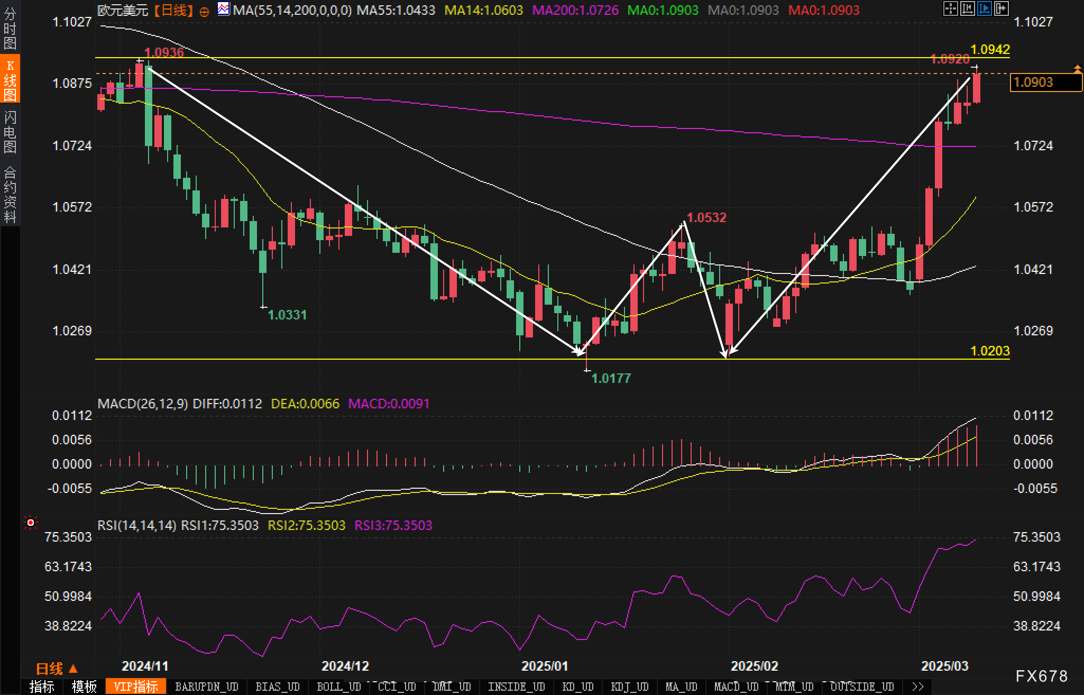Image resolution: width=1084 pixels, height=695 pixels.
Task: Expand more indicators with the >> arrow
Action: tap(918, 687)
